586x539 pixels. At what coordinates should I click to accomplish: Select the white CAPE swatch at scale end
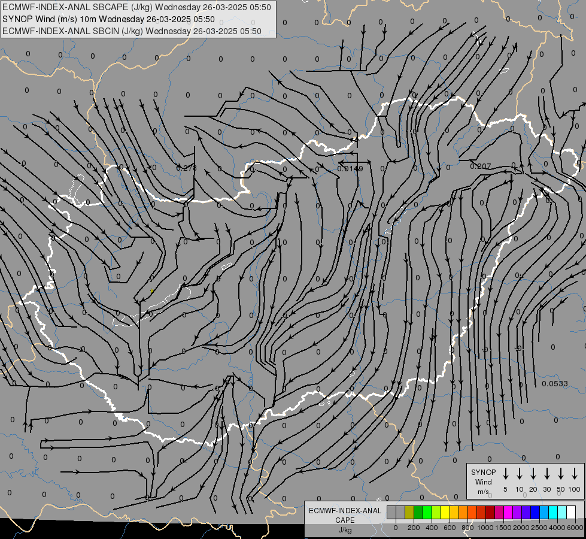tap(571, 512)
